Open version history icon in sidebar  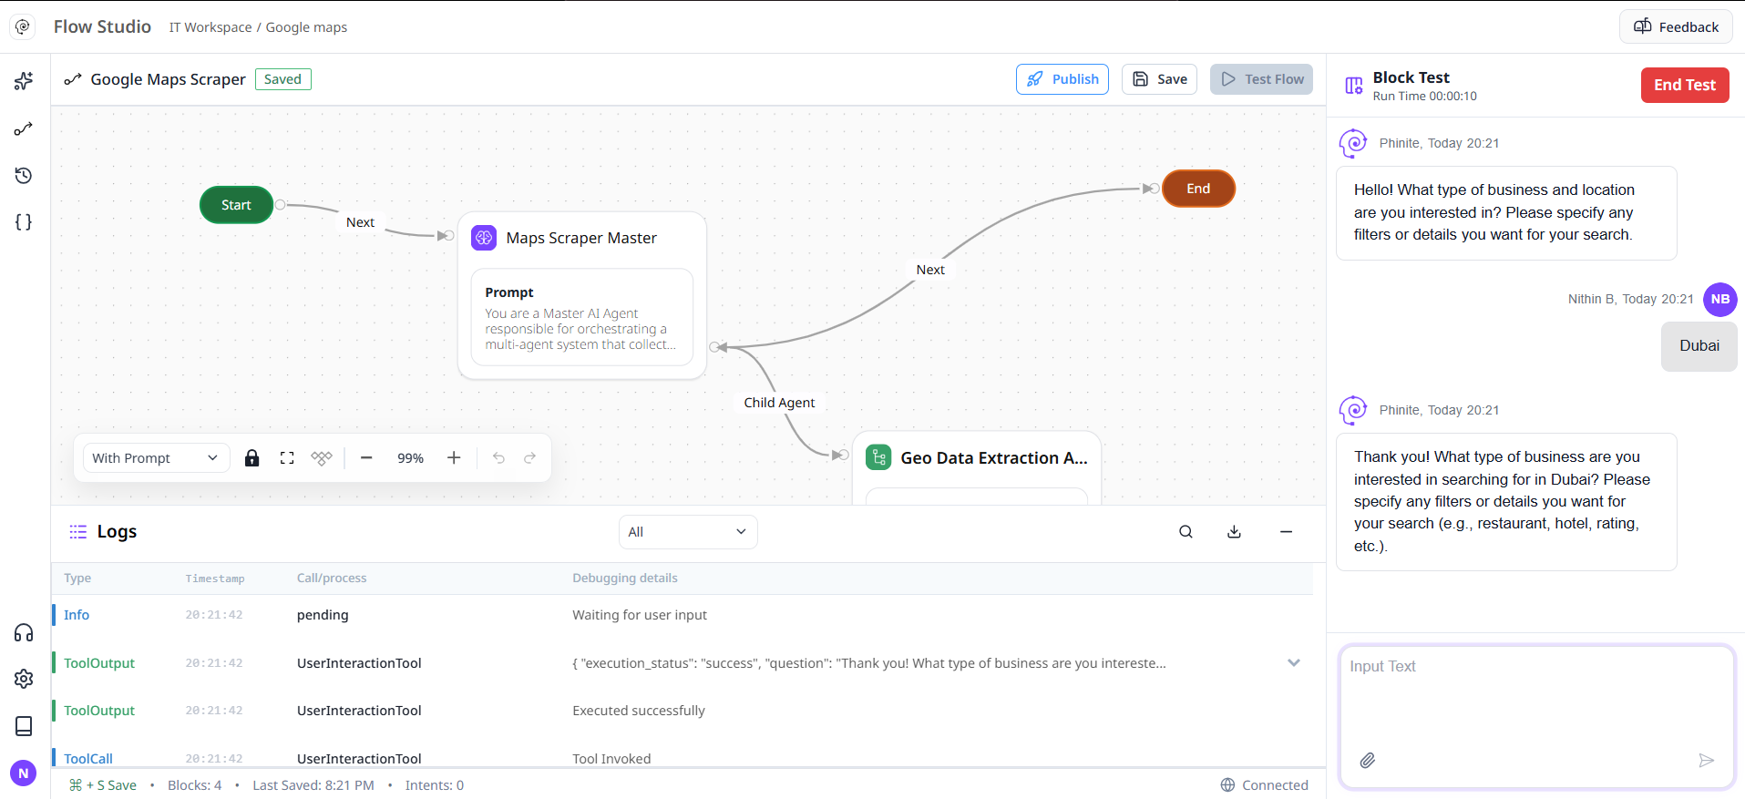(24, 175)
